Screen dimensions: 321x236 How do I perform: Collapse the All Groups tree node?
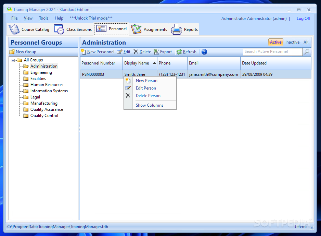(13, 60)
